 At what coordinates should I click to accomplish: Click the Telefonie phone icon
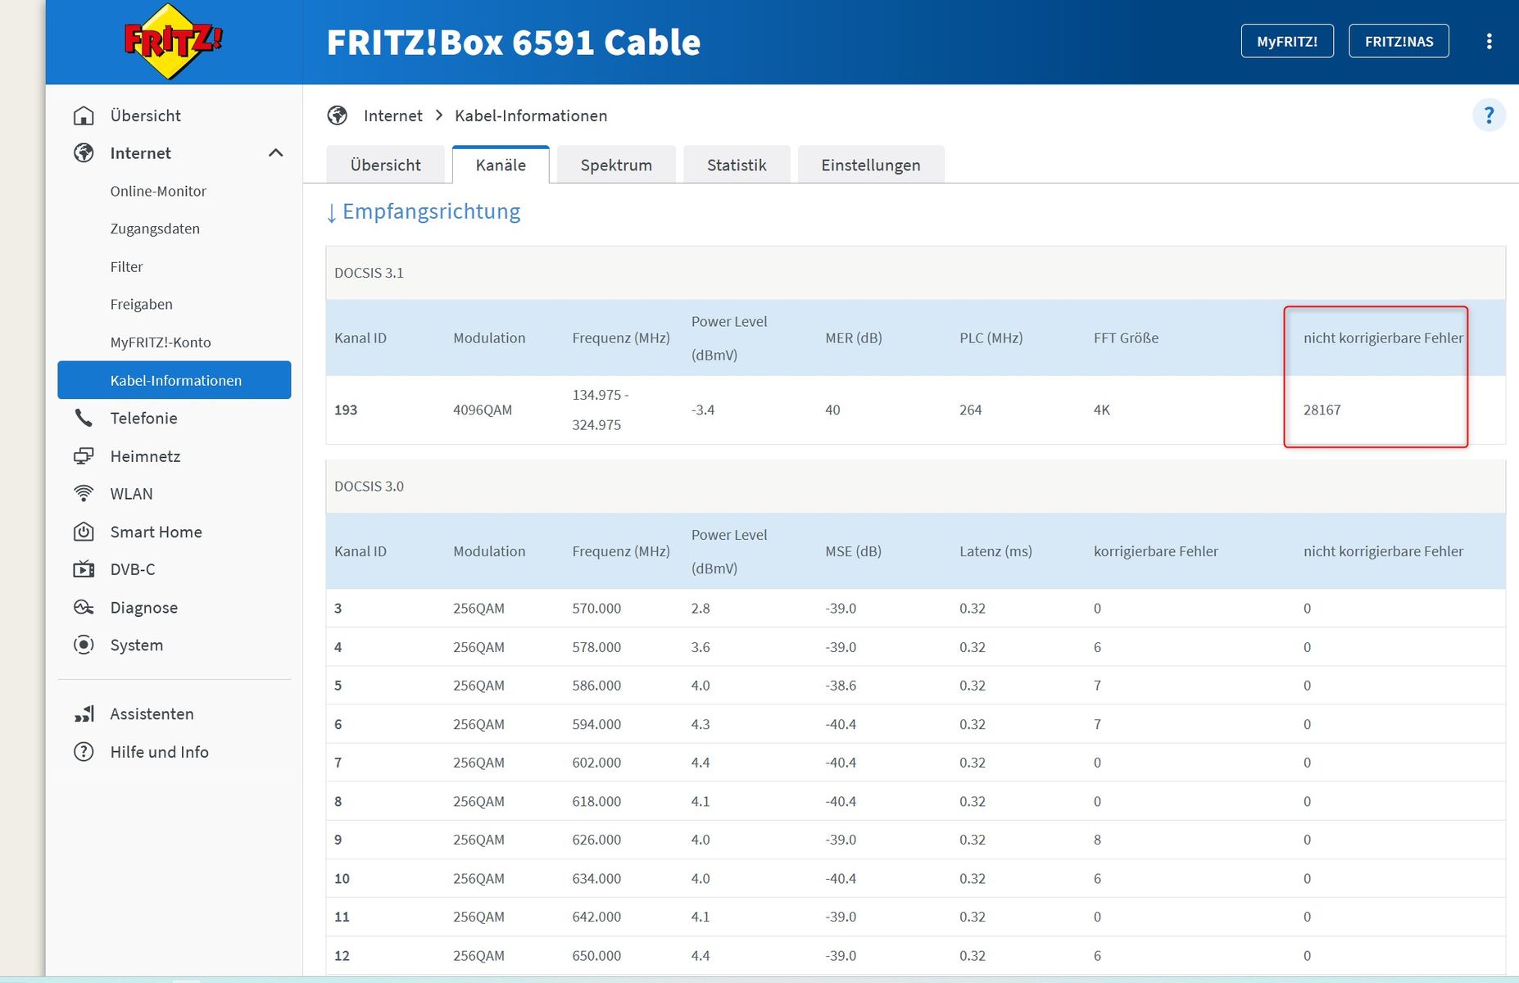(84, 418)
